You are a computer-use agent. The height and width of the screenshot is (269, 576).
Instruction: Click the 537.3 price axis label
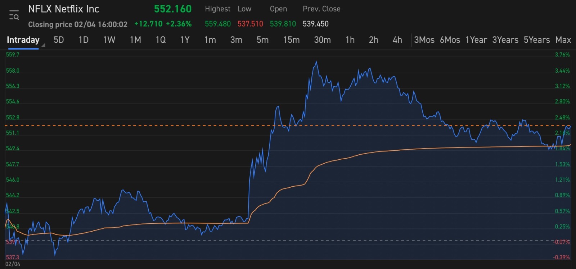(12, 257)
